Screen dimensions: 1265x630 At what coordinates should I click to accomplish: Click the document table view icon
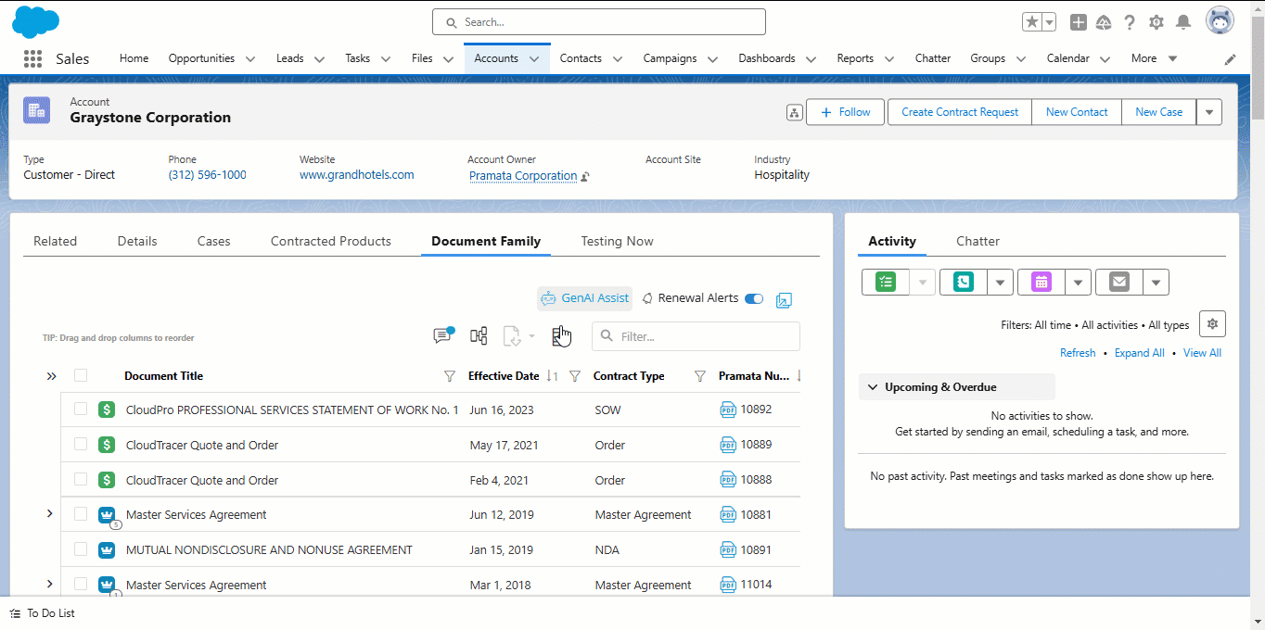click(x=559, y=336)
